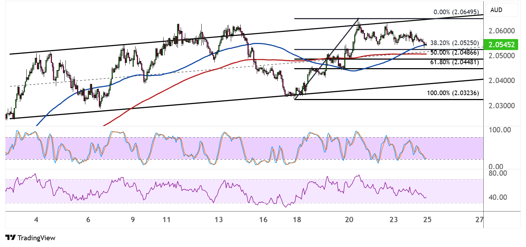Click the 2.03000 price axis label

pyautogui.click(x=502, y=106)
